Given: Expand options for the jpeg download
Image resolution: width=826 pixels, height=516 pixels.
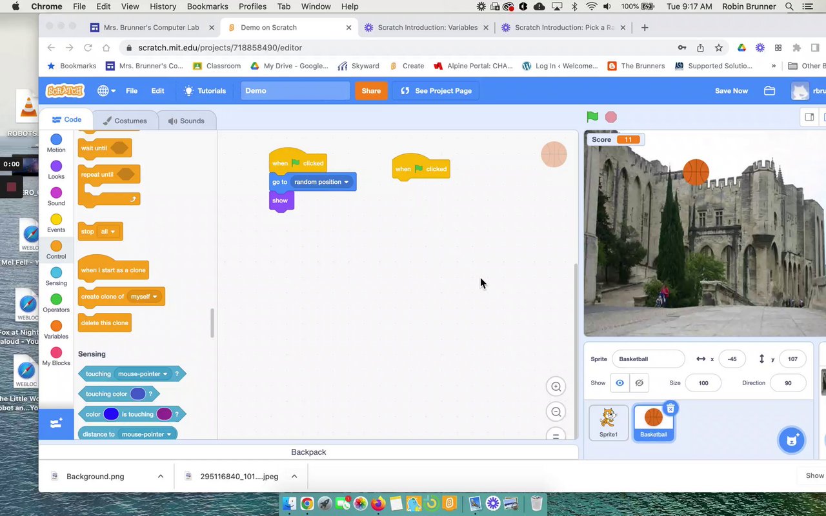Looking at the screenshot, I should click(294, 477).
